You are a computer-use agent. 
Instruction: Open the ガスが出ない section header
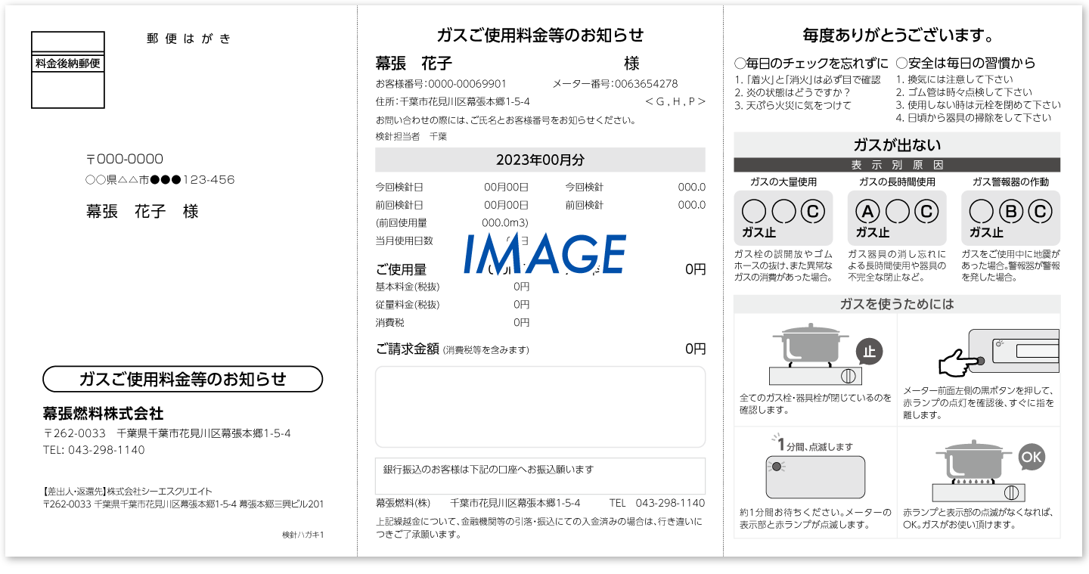(x=898, y=145)
